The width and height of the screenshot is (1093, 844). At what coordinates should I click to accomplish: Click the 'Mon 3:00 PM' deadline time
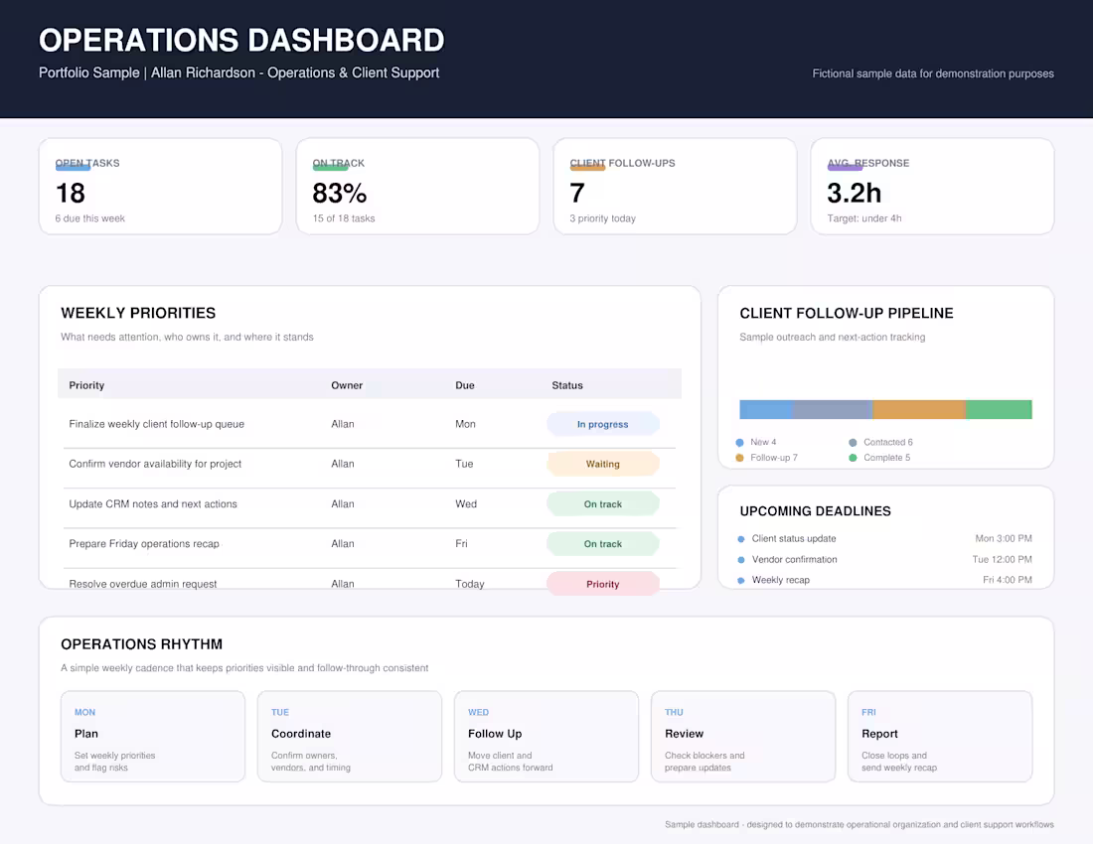click(x=1004, y=539)
